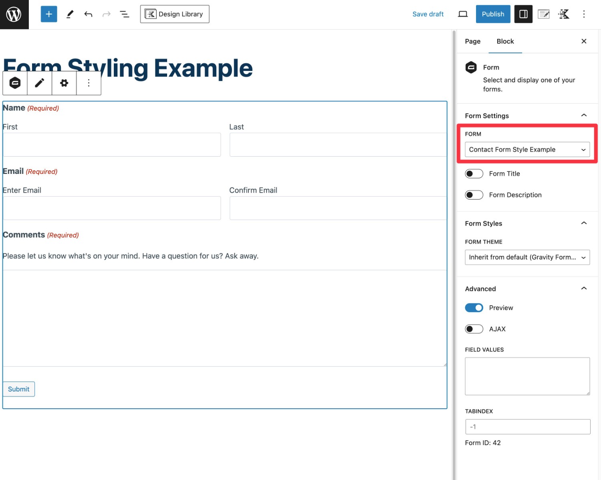
Task: Undo the last change
Action: (88, 14)
